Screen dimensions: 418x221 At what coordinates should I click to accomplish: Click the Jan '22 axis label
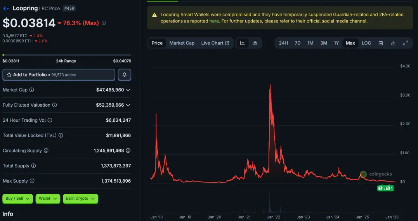(274, 217)
